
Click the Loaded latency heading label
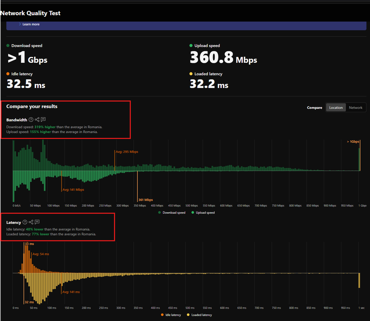coord(208,74)
